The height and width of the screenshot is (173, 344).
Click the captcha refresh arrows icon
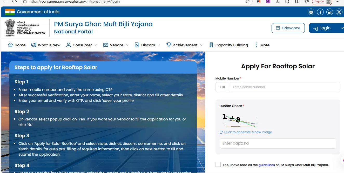[x=221, y=132]
